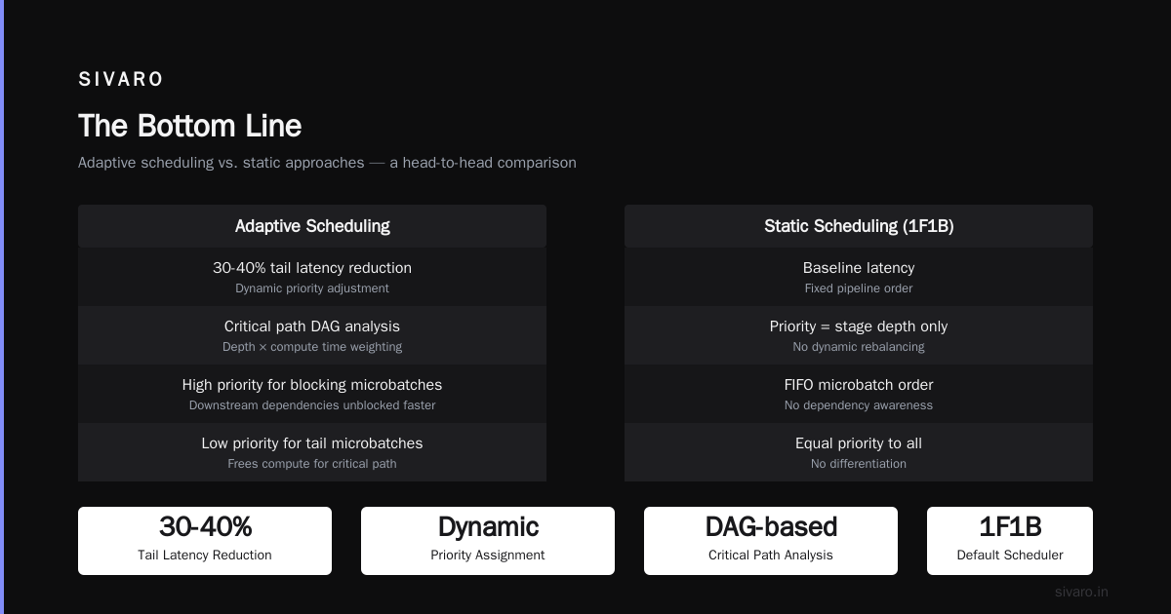Select the Static Scheduling (1F1B) column header
1171x614 pixels.
[x=859, y=226]
